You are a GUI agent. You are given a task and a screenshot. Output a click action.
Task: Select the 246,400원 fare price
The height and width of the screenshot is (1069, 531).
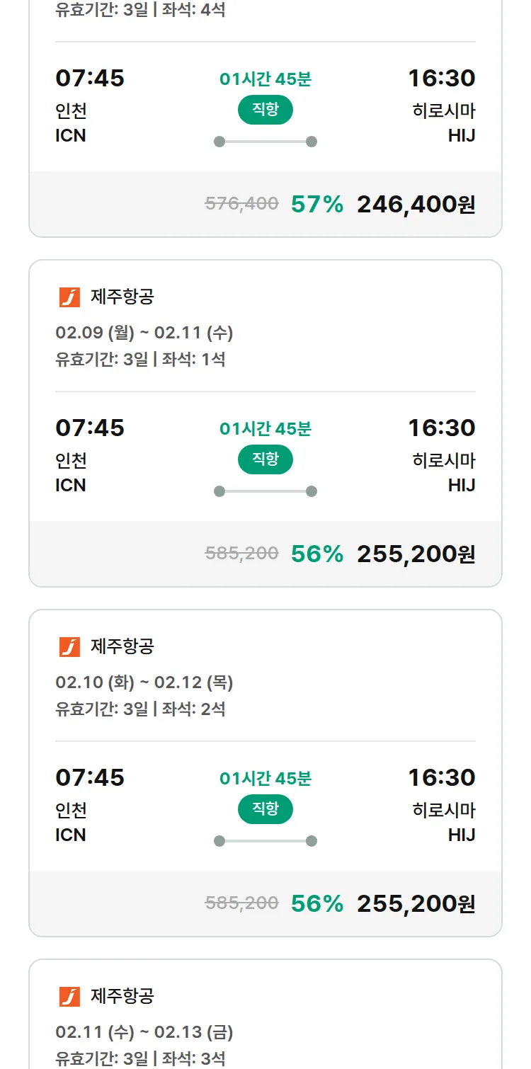(416, 205)
